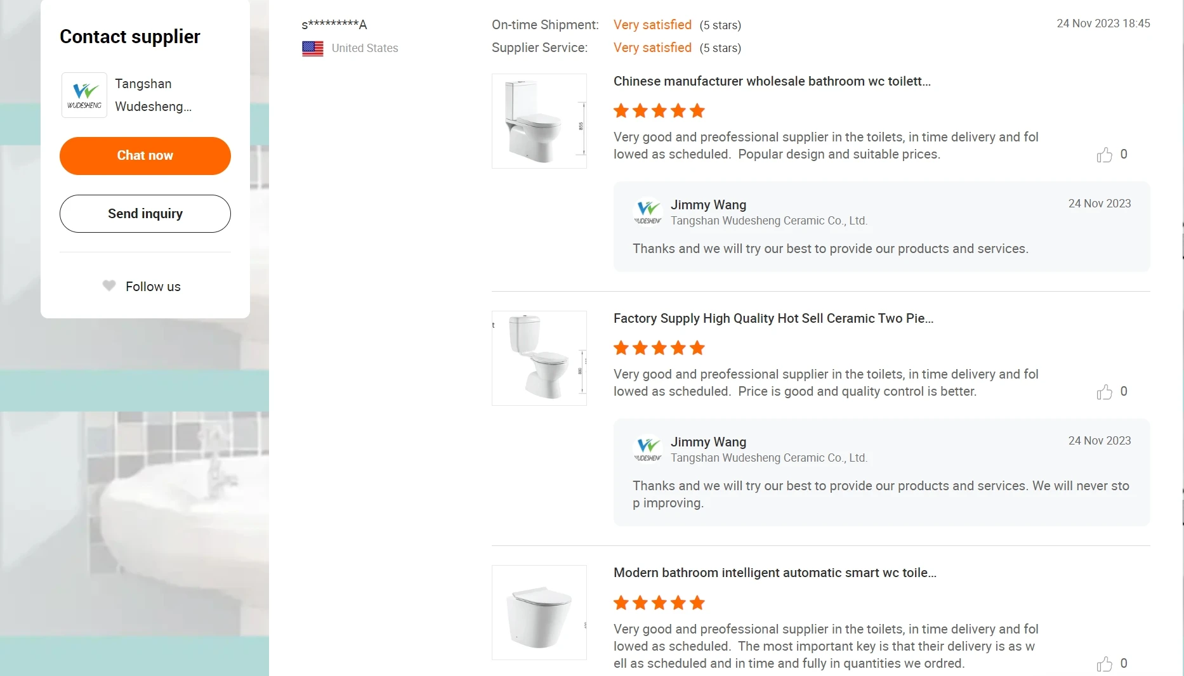Click Jimmy Wang's avatar in the second reply

click(648, 449)
